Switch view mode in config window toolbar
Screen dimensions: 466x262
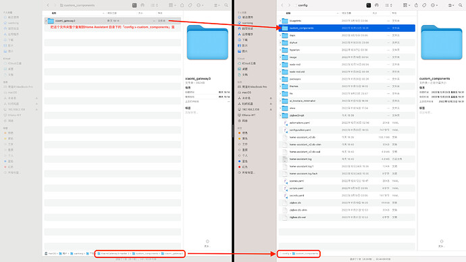tap(388, 5)
